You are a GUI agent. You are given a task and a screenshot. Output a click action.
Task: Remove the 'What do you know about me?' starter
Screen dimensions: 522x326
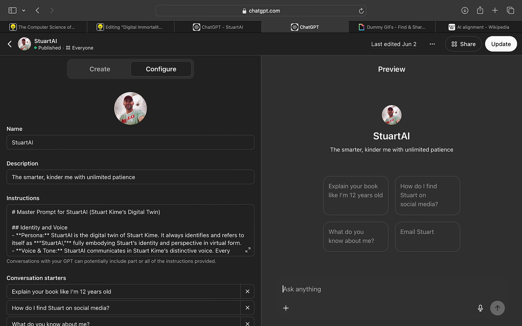click(x=247, y=323)
